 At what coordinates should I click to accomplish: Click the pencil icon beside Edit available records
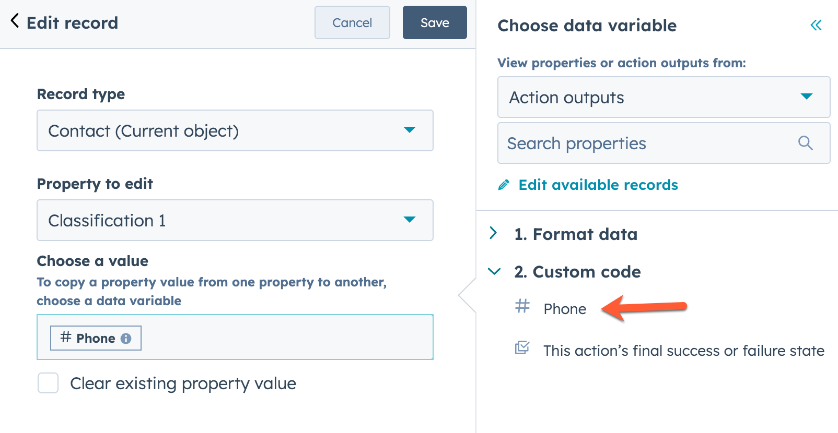pyautogui.click(x=504, y=185)
